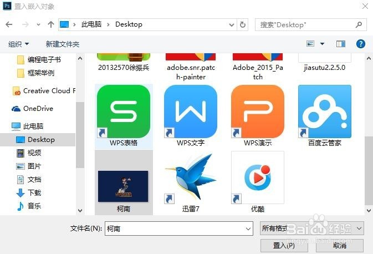The image size is (373, 254).
Task: Select the WPS文字 shortcut icon
Action: pos(191,111)
